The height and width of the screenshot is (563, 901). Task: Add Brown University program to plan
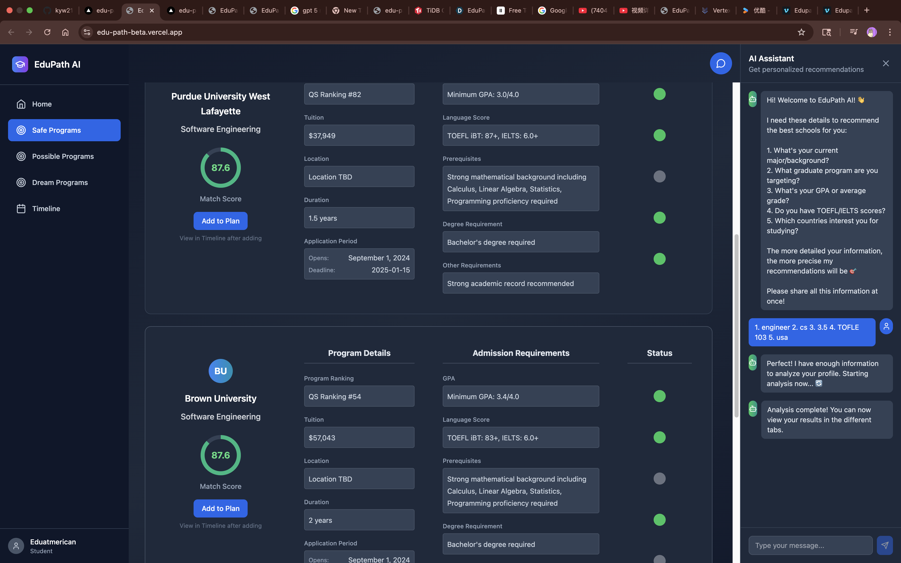coord(220,508)
